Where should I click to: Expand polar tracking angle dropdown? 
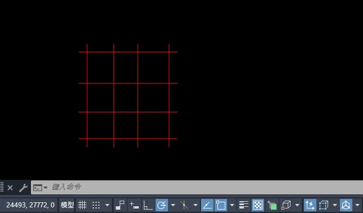pyautogui.click(x=173, y=205)
